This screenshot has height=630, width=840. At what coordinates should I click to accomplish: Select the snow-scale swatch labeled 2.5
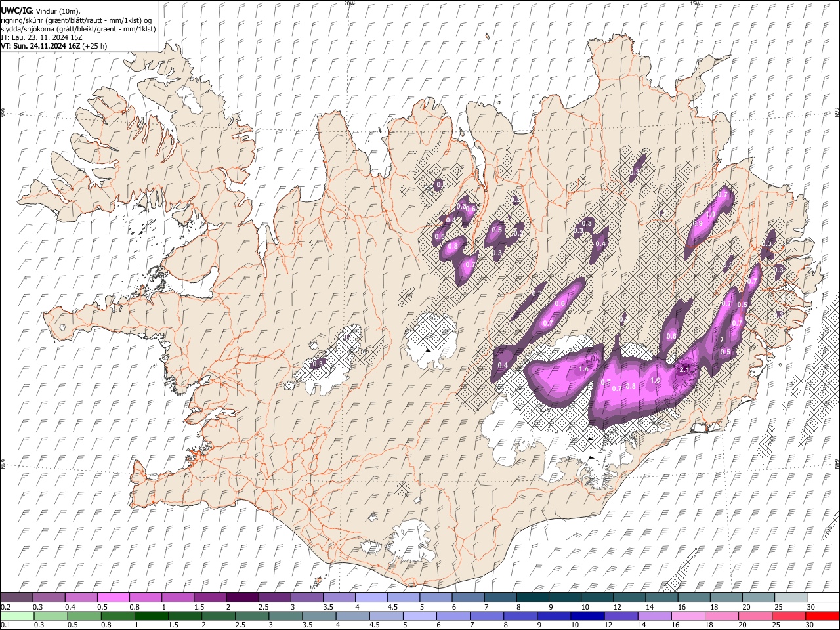(274, 597)
